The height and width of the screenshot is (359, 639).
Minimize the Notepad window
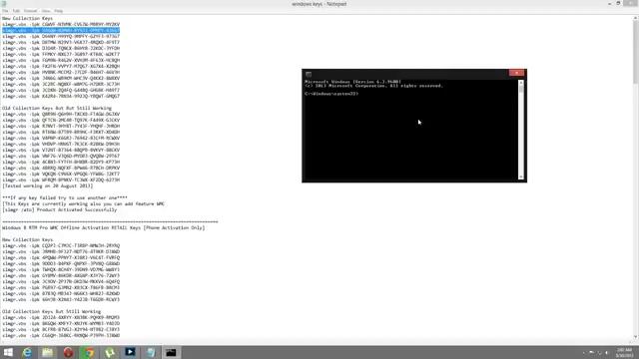tap(609, 4)
